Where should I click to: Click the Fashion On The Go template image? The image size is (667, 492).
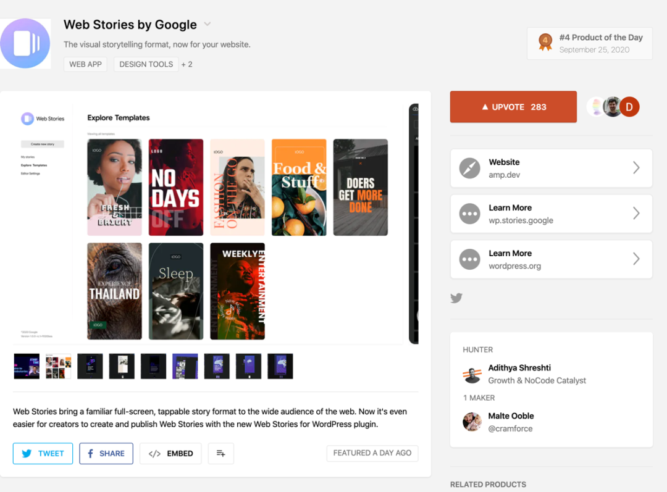coord(237,187)
